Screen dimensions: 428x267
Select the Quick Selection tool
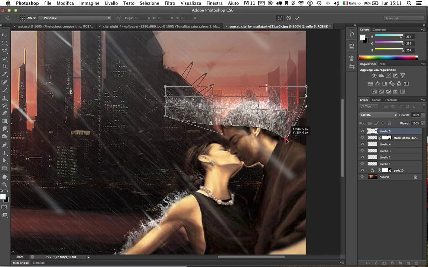pos(4,59)
